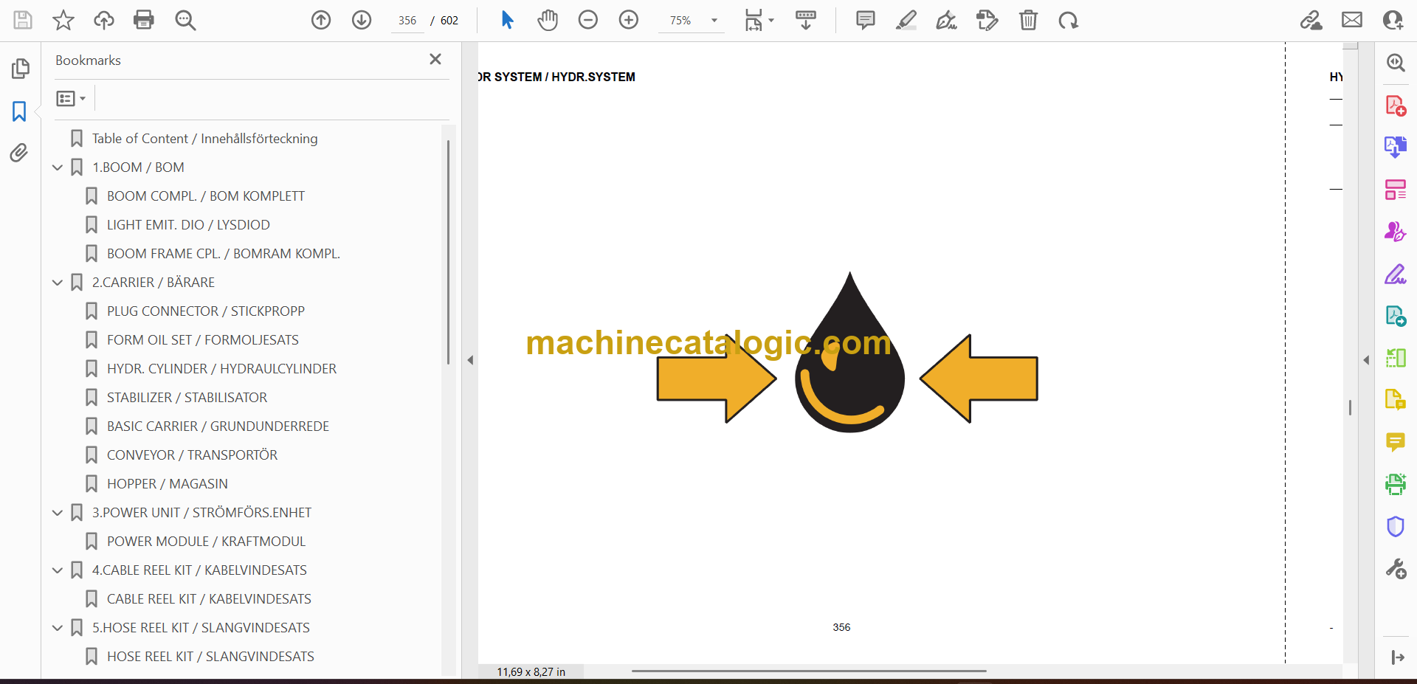Toggle the bookmarks panel icon

pyautogui.click(x=19, y=111)
